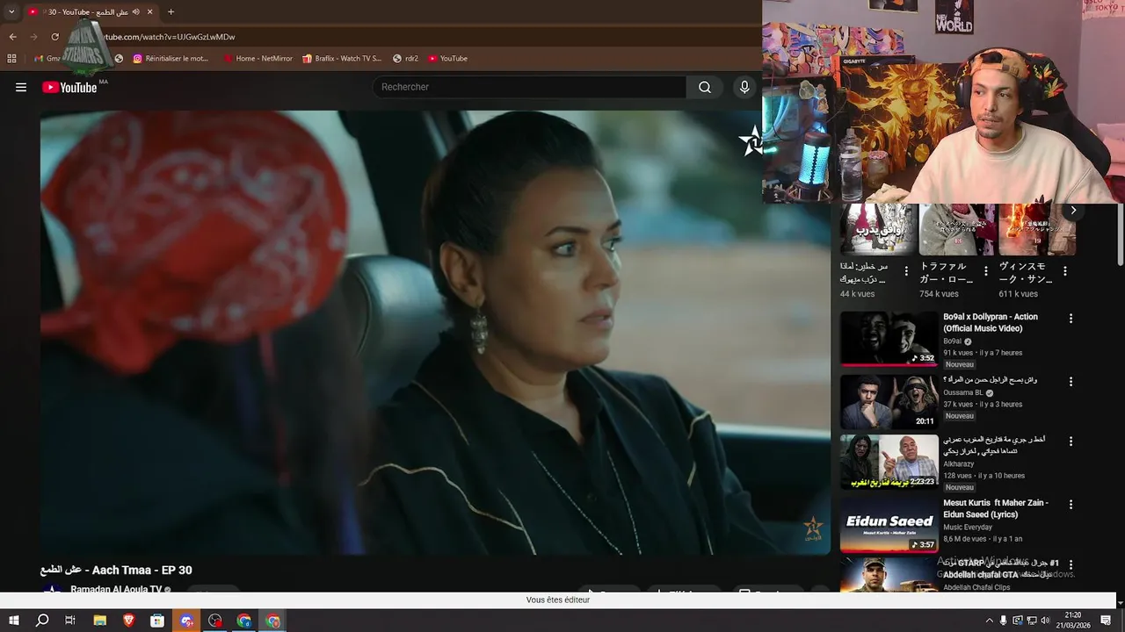This screenshot has height=632, width=1125.
Task: Open options for the 44 k vues short
Action: pyautogui.click(x=905, y=271)
